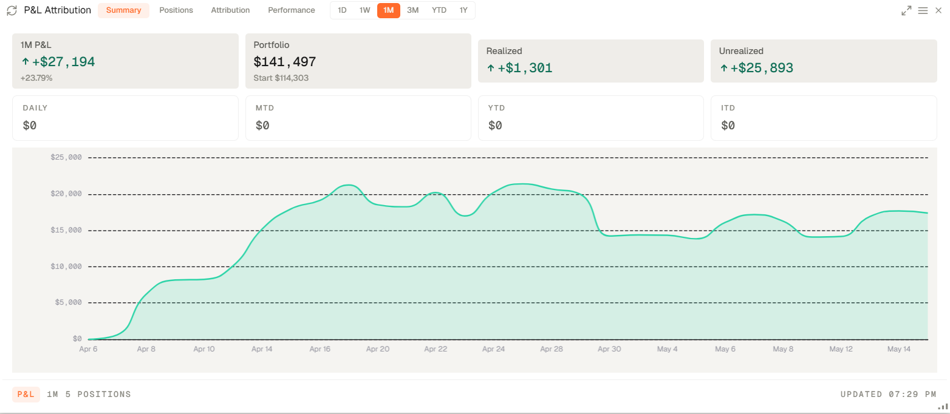
Task: Click the $5,000 y-axis label
Action: [x=69, y=302]
